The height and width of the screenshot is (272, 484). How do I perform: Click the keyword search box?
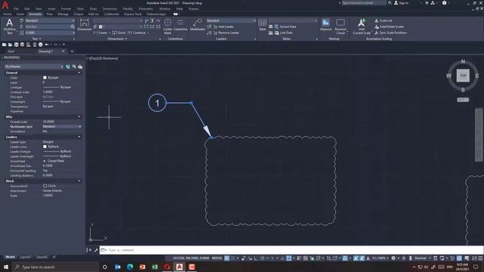pos(364,3)
